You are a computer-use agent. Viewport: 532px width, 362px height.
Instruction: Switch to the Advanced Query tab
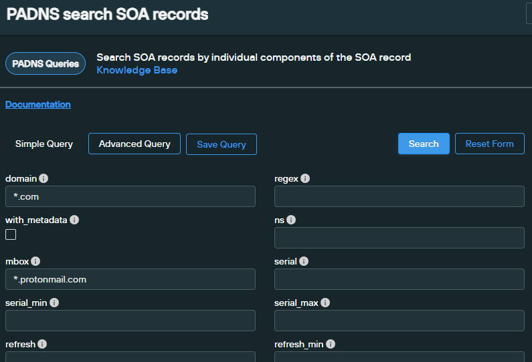[135, 144]
